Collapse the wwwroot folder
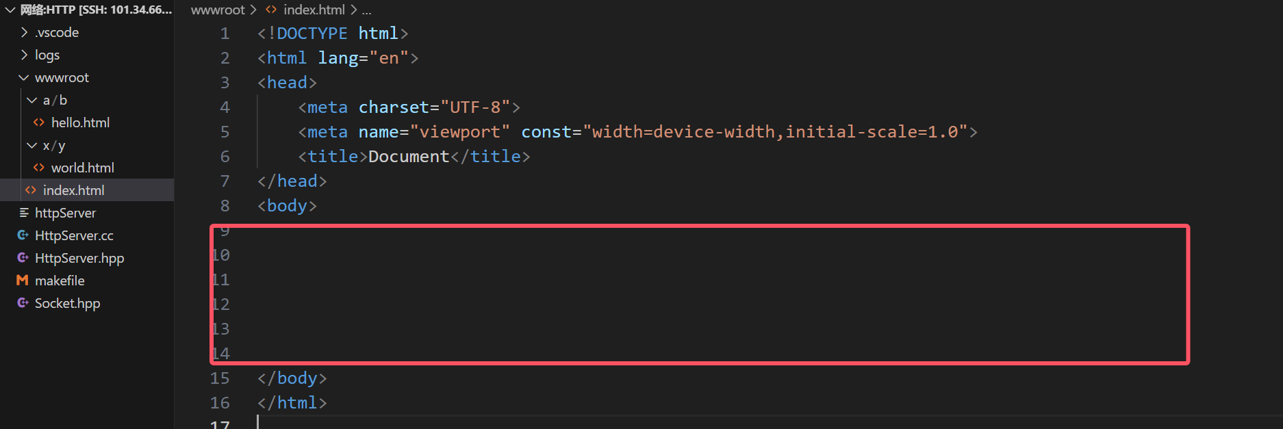Image resolution: width=1283 pixels, height=429 pixels. click(24, 77)
